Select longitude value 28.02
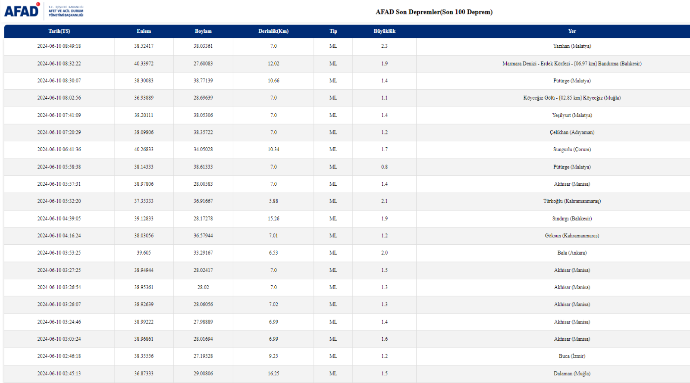This screenshot has height=383, width=690. (203, 287)
